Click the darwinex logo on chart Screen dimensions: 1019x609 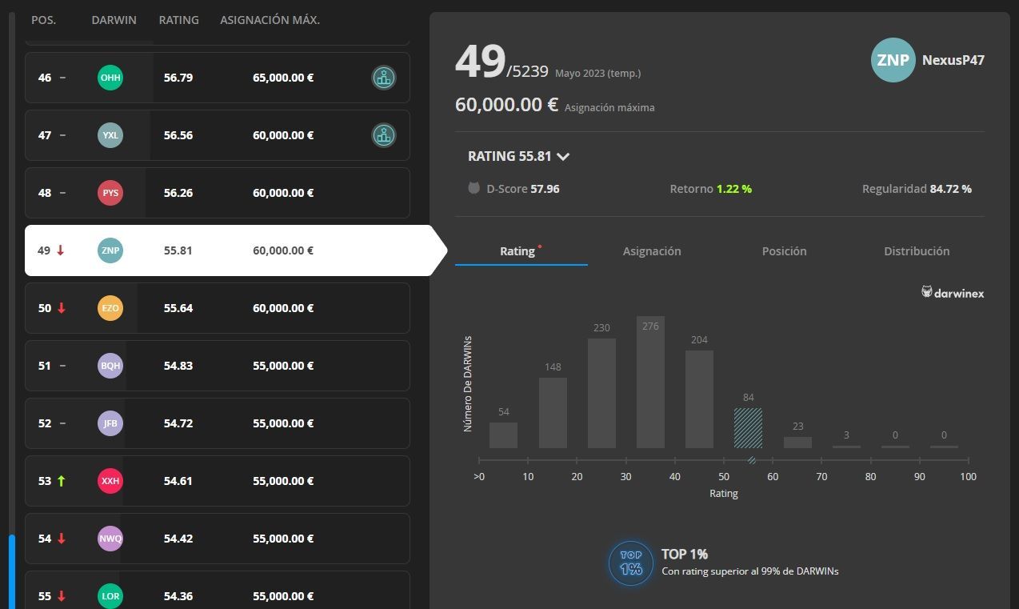pos(953,293)
